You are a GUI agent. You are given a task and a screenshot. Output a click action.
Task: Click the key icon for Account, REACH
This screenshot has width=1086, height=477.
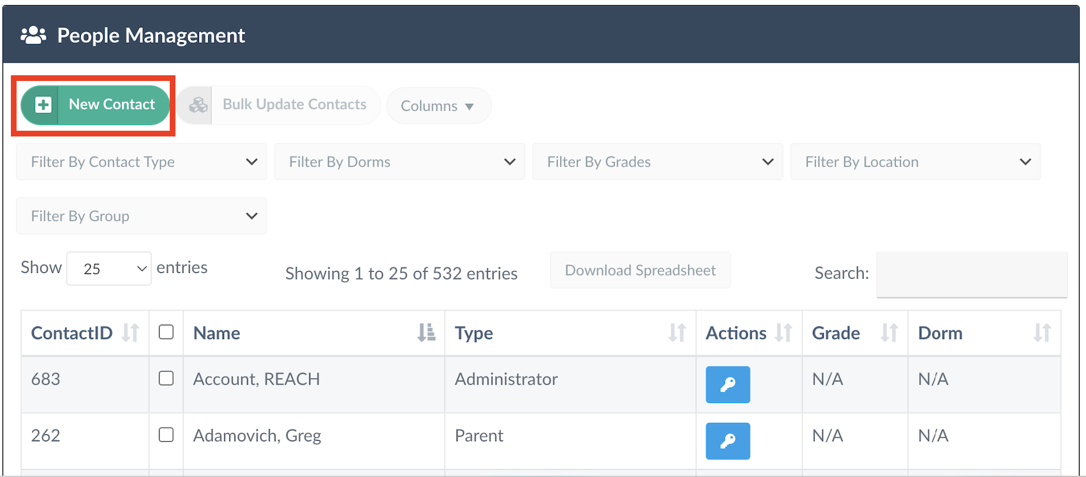(x=727, y=385)
